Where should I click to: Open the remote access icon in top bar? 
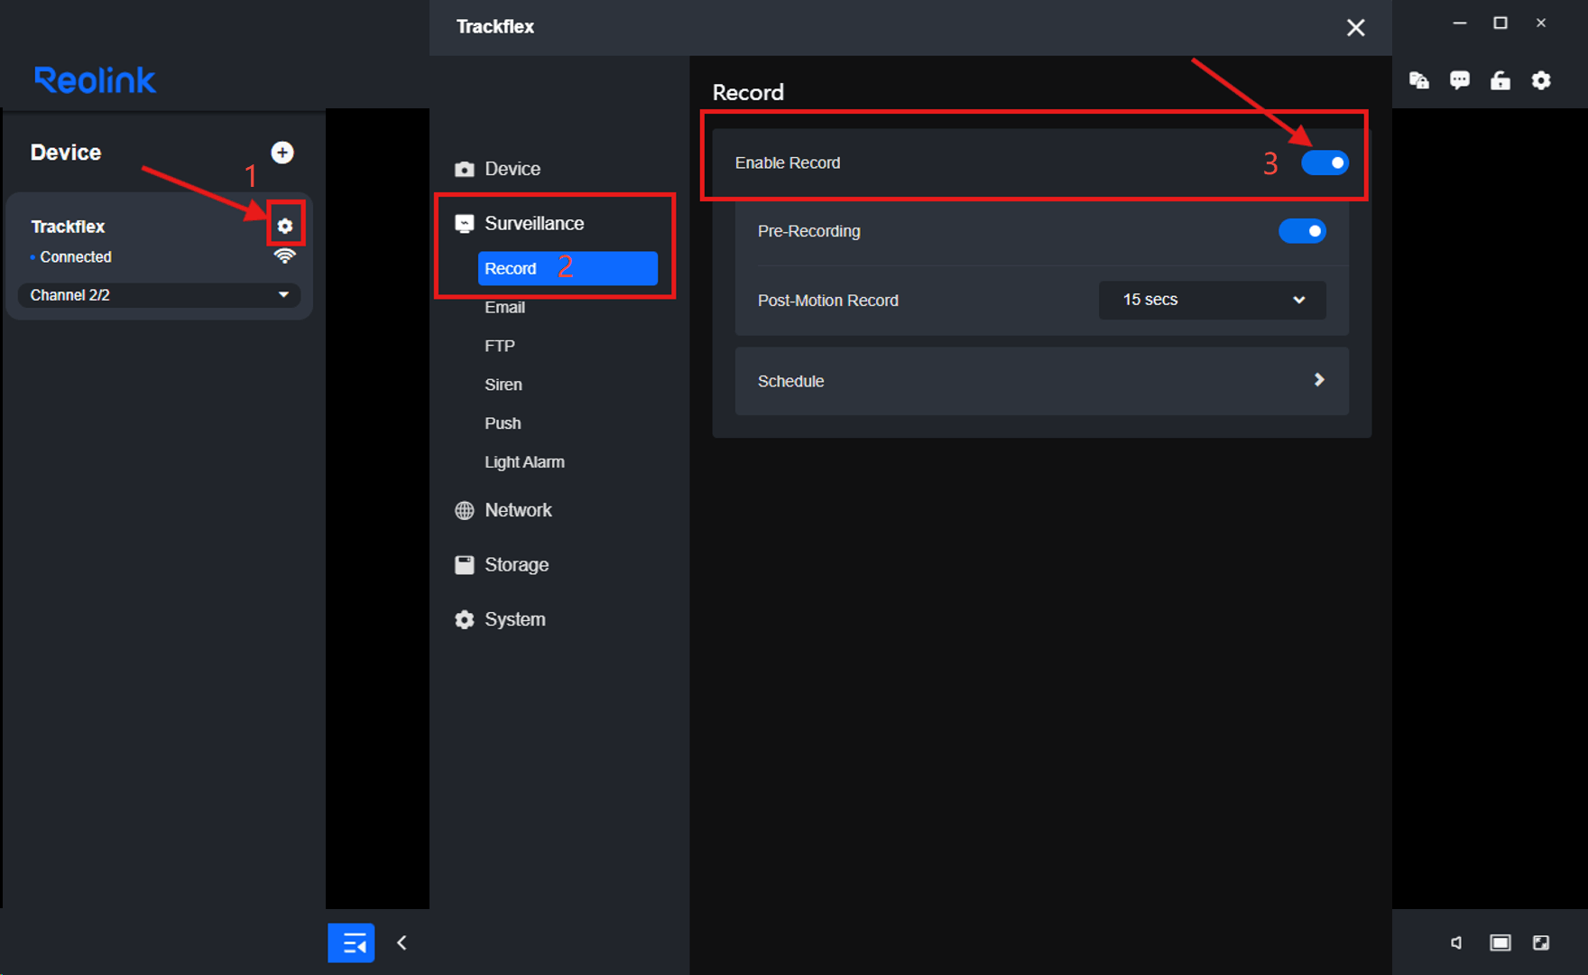(1419, 80)
